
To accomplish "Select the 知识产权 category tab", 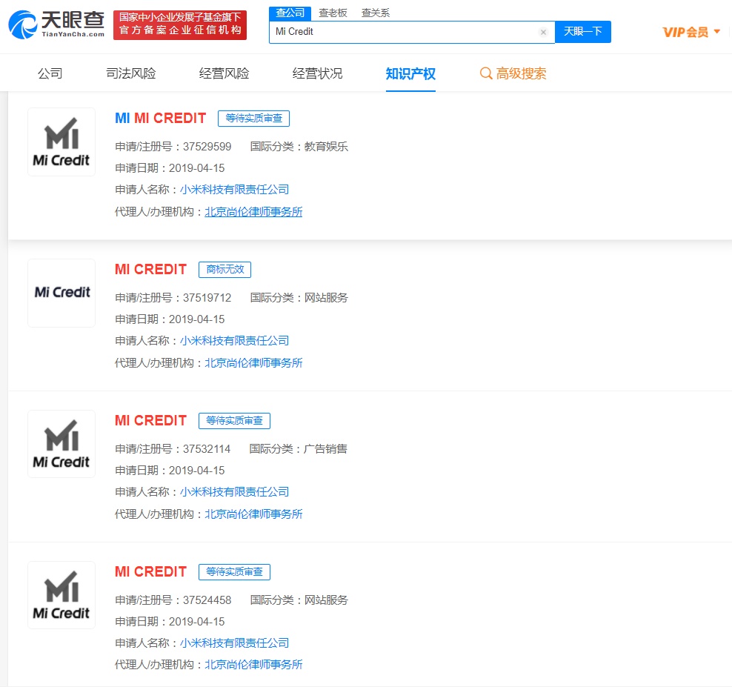I will [410, 73].
